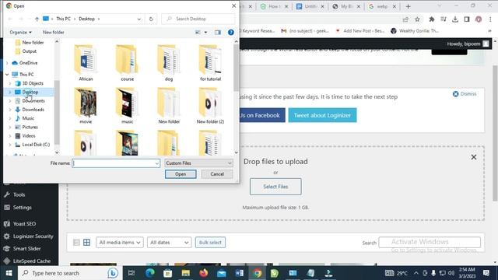Open the dog folder
The height and width of the screenshot is (280, 498).
169,63
